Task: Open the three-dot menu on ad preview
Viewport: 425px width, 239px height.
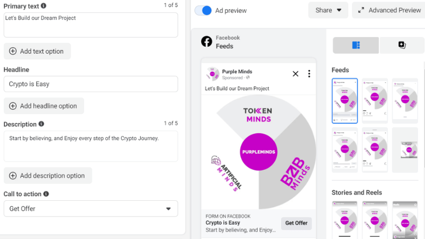Action: click(x=309, y=74)
